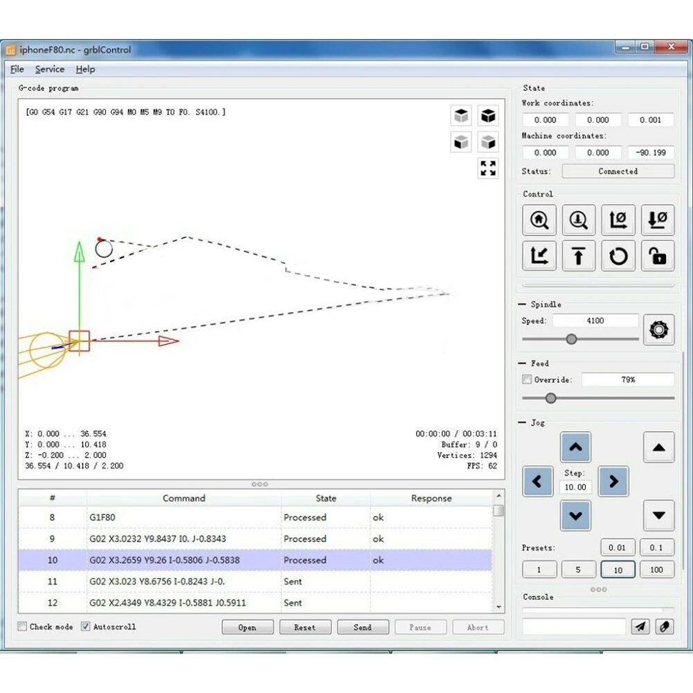
Task: Collapse the Jog panel section
Action: click(x=522, y=422)
